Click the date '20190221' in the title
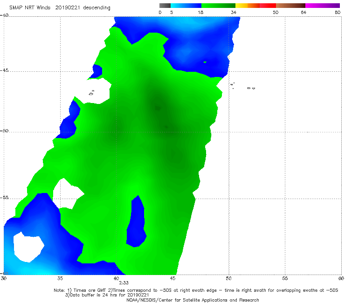 tap(68, 7)
